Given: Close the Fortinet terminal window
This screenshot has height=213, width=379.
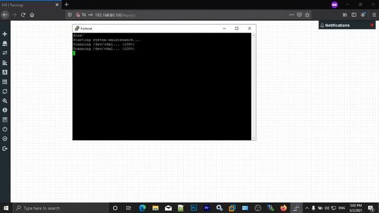Looking at the screenshot, I should pyautogui.click(x=249, y=28).
